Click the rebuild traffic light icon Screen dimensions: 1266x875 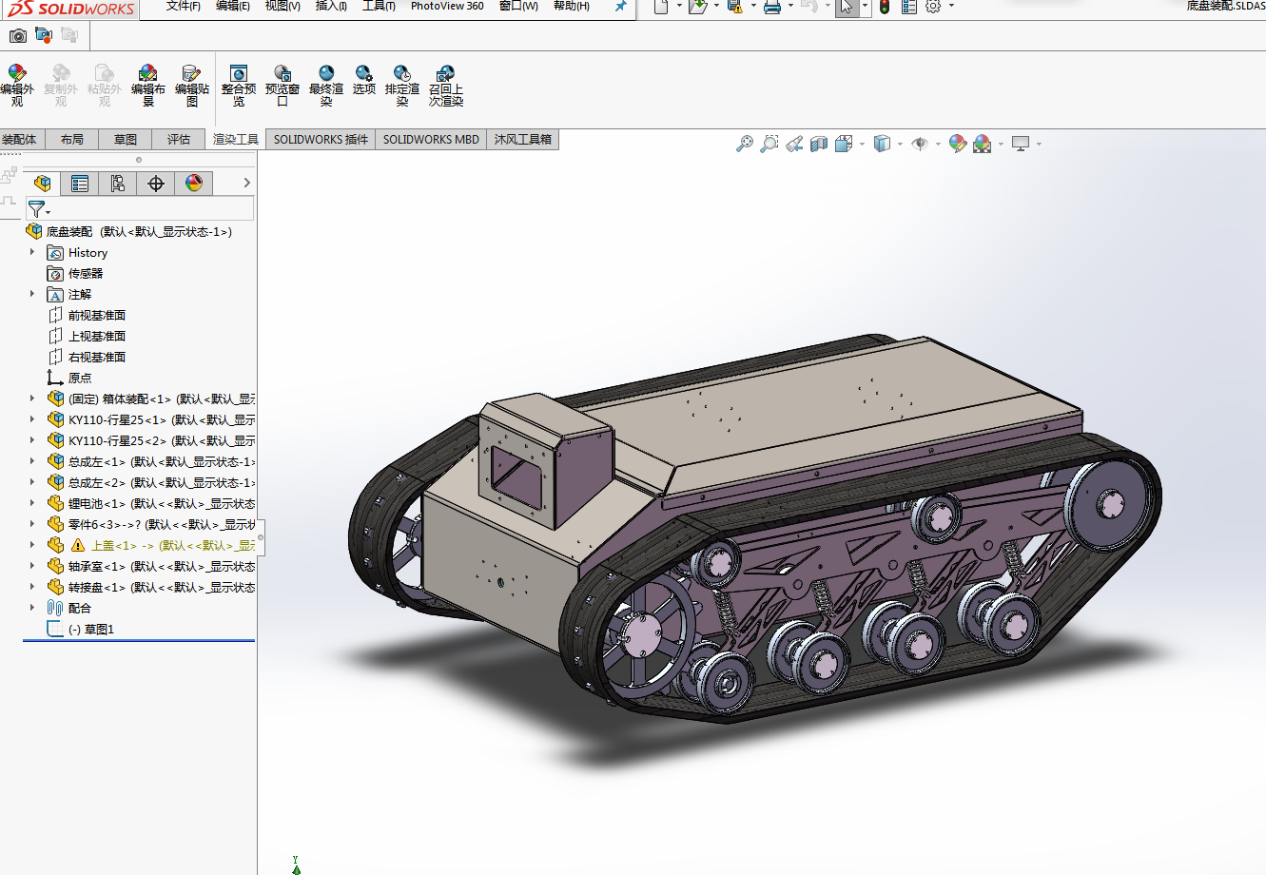pyautogui.click(x=885, y=7)
